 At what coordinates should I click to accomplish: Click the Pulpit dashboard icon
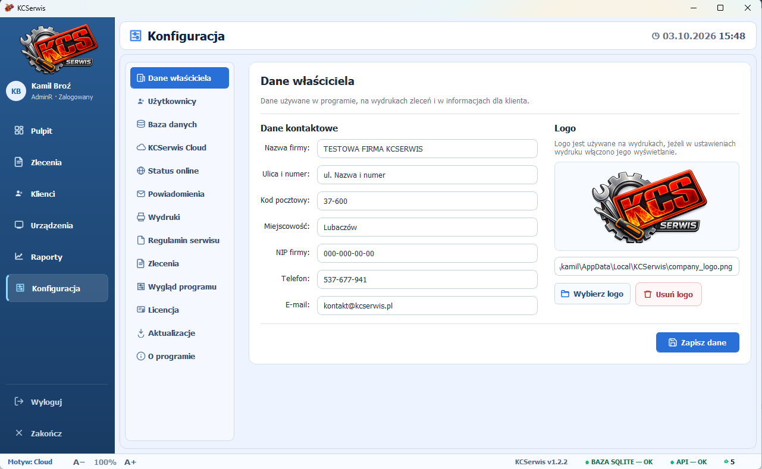pos(19,131)
